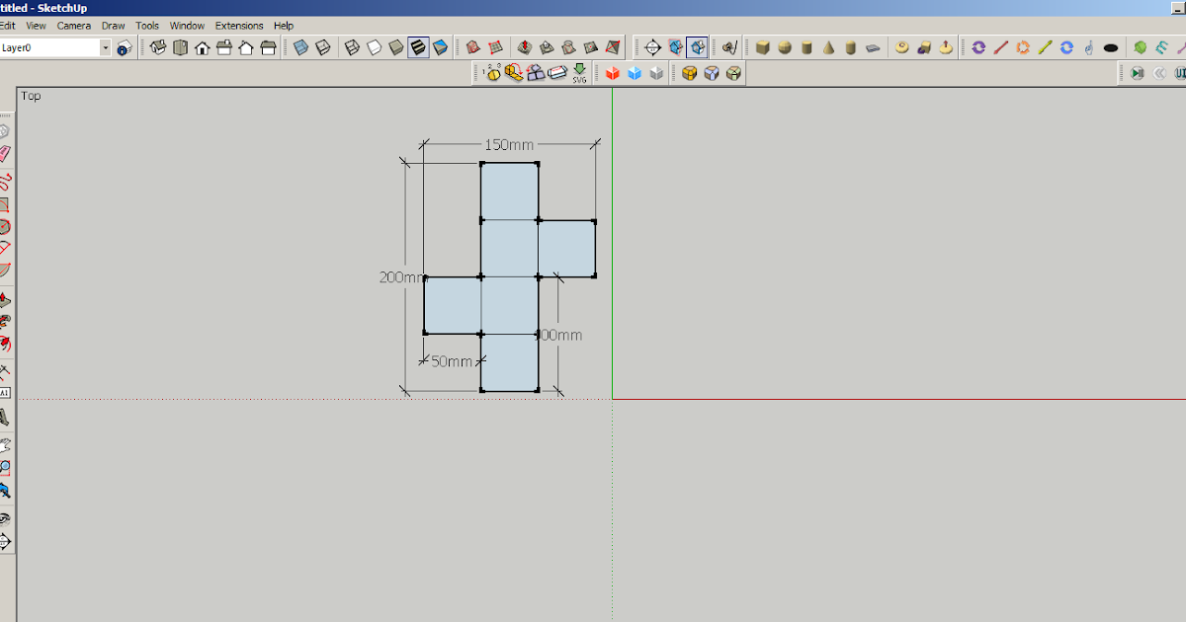The width and height of the screenshot is (1186, 622).
Task: Click the From Scratch sandbox grid tool
Action: pos(495,46)
